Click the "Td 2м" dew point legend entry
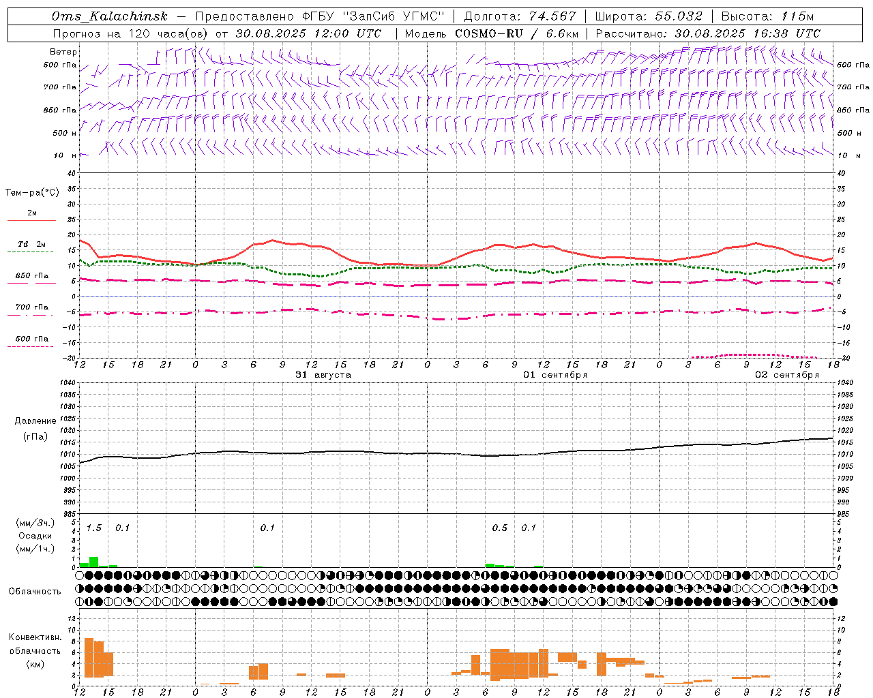The image size is (873, 698). click(31, 244)
